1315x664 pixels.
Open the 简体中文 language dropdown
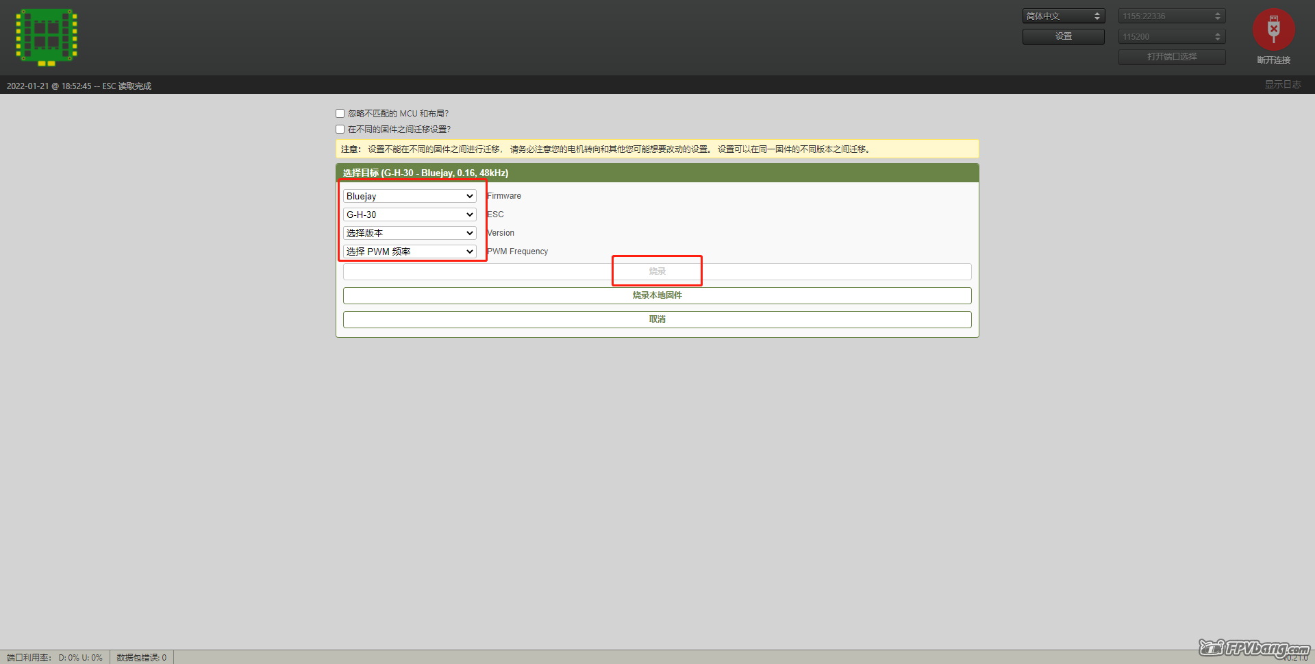[x=1064, y=16]
